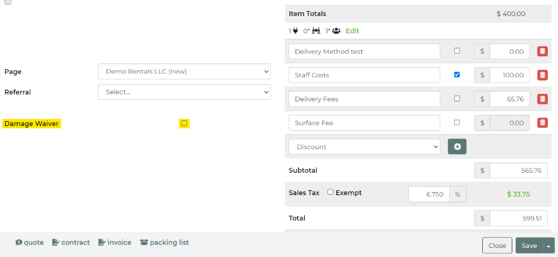Click the sales tax rate 6.750 field
Viewport: 558px width, 257px height.
pyautogui.click(x=429, y=194)
